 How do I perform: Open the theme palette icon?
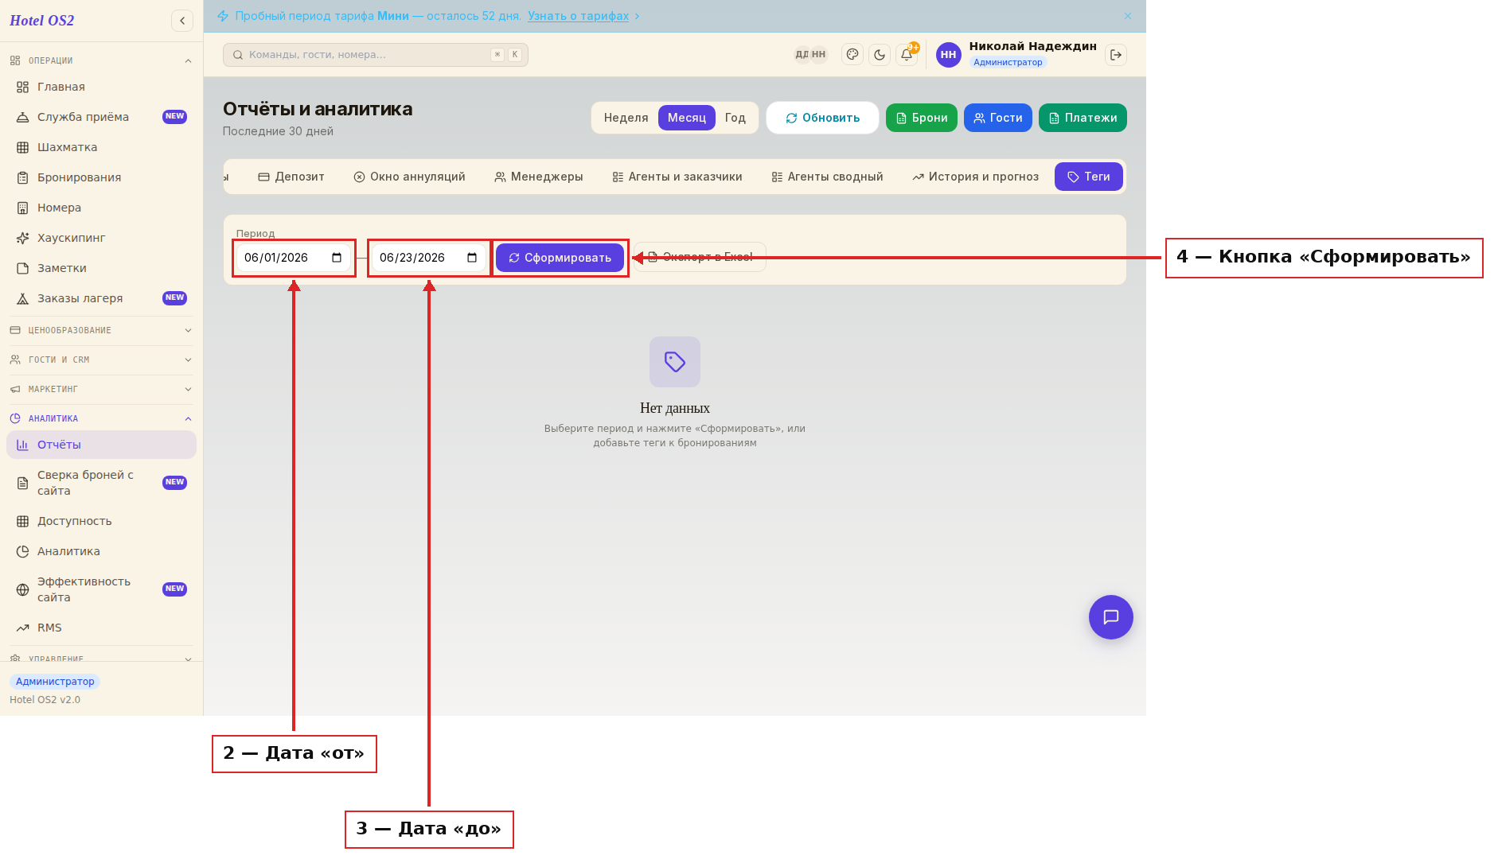click(852, 55)
